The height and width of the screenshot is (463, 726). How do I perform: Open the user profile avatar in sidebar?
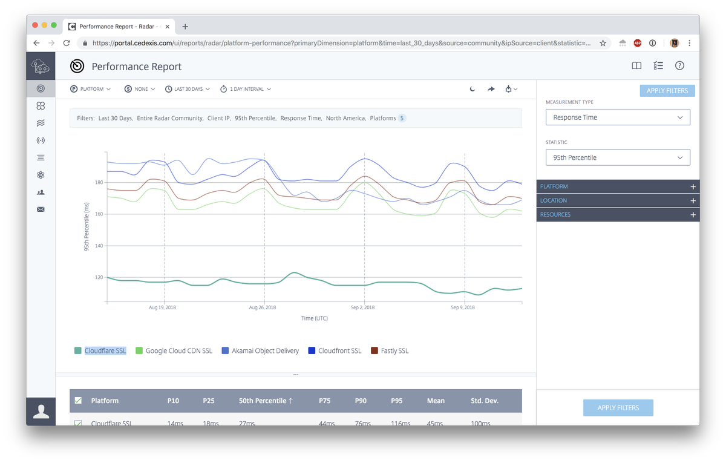click(41, 412)
